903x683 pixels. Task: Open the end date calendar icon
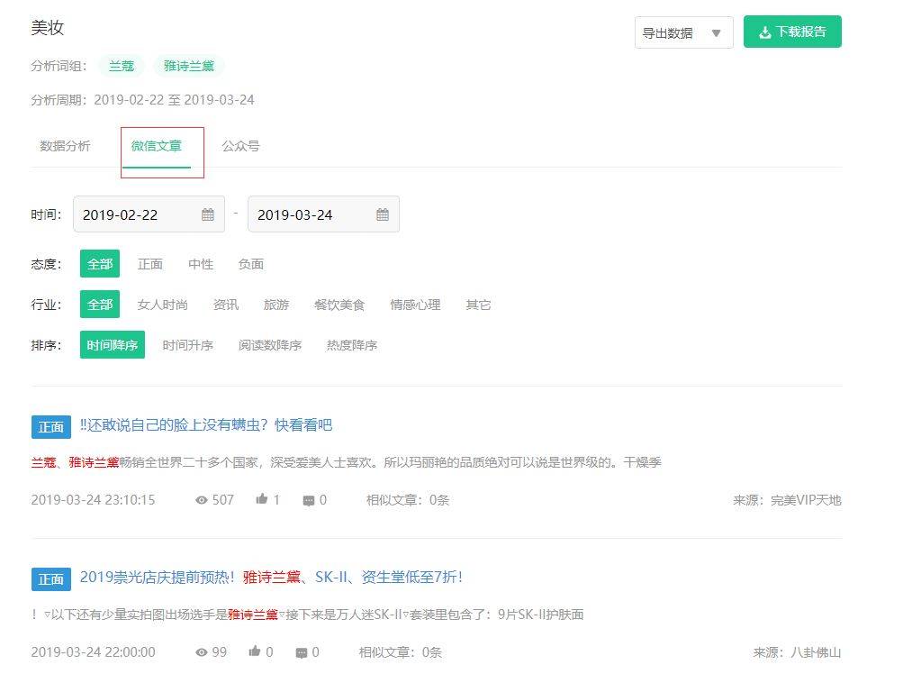pyautogui.click(x=383, y=214)
